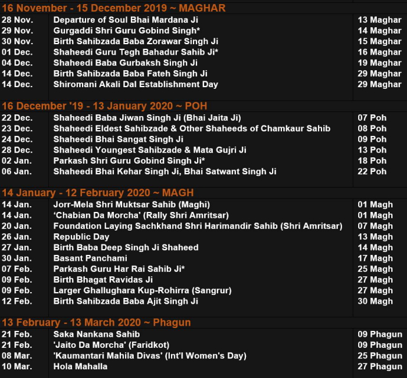Select the '27 Phagun' cell
The height and width of the screenshot is (378, 407).
(380, 366)
